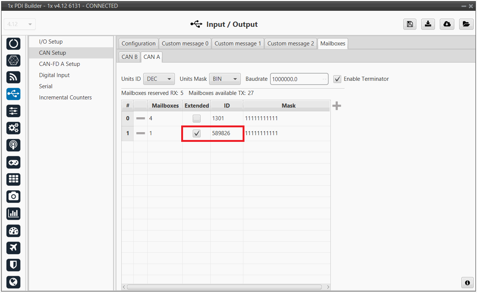Click the cloud download icon
Image resolution: width=477 pixels, height=293 pixels.
[x=447, y=24]
